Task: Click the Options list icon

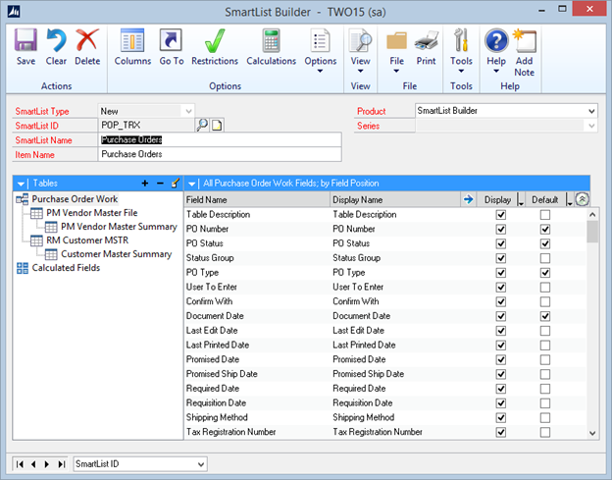Action: [x=320, y=40]
